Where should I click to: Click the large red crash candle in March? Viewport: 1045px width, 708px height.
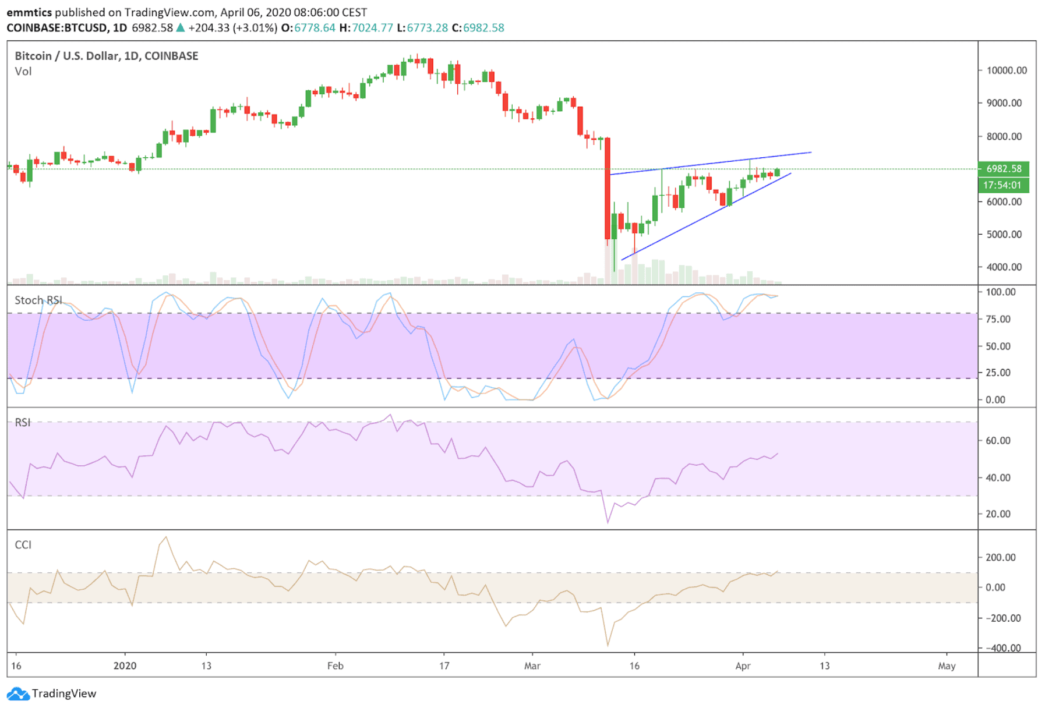pos(608,189)
